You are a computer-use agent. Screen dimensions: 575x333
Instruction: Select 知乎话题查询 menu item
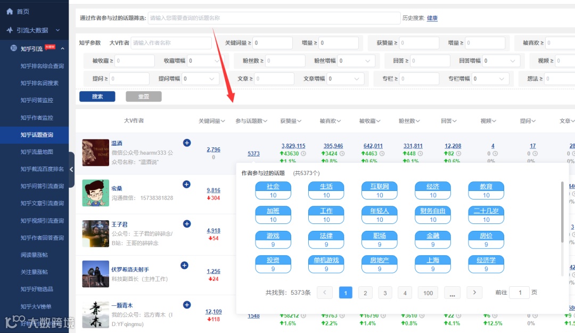coord(35,135)
